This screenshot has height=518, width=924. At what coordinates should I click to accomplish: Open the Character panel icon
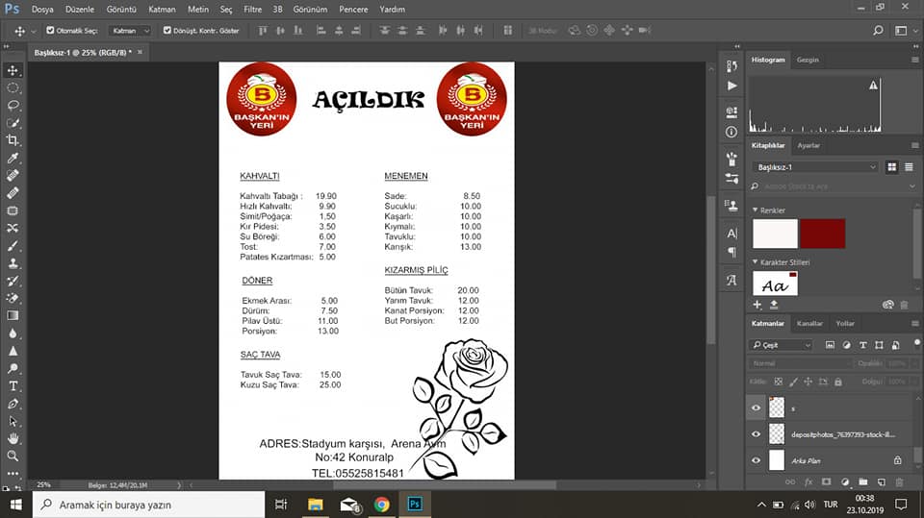coord(731,234)
